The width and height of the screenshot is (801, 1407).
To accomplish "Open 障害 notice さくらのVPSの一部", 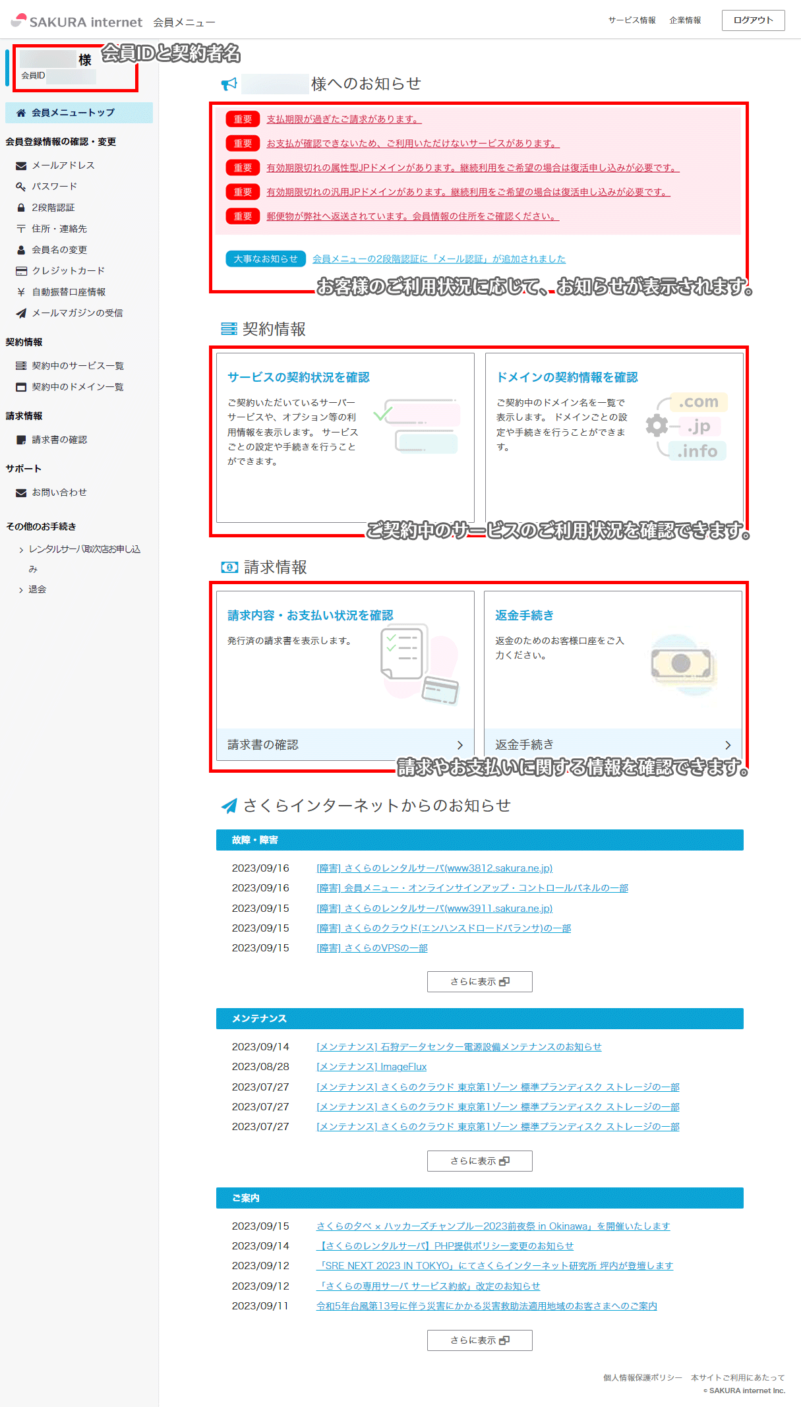I will (x=372, y=948).
